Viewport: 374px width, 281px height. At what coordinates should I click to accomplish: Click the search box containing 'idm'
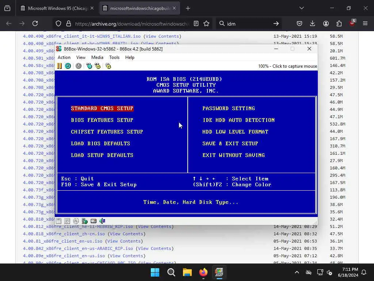coord(248,24)
